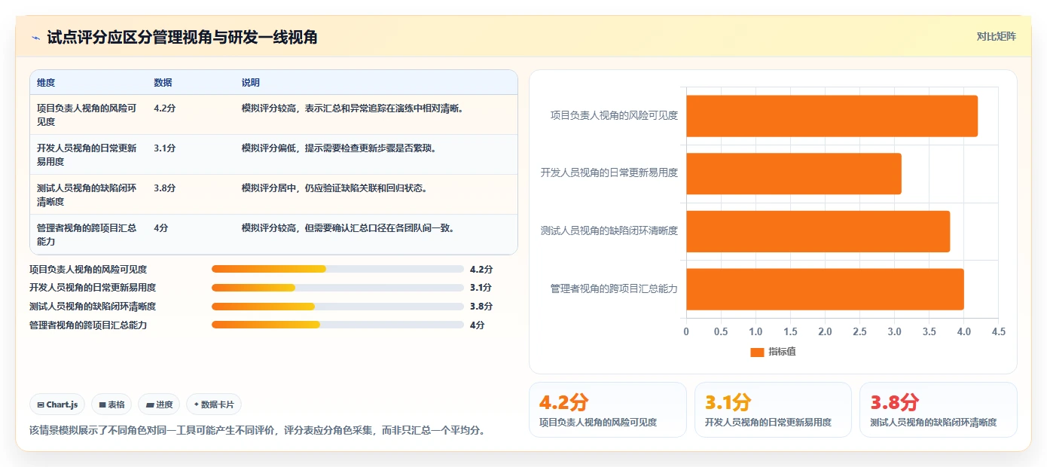This screenshot has height=467, width=1047.
Task: Select the 进度 tag chip
Action: [x=159, y=404]
